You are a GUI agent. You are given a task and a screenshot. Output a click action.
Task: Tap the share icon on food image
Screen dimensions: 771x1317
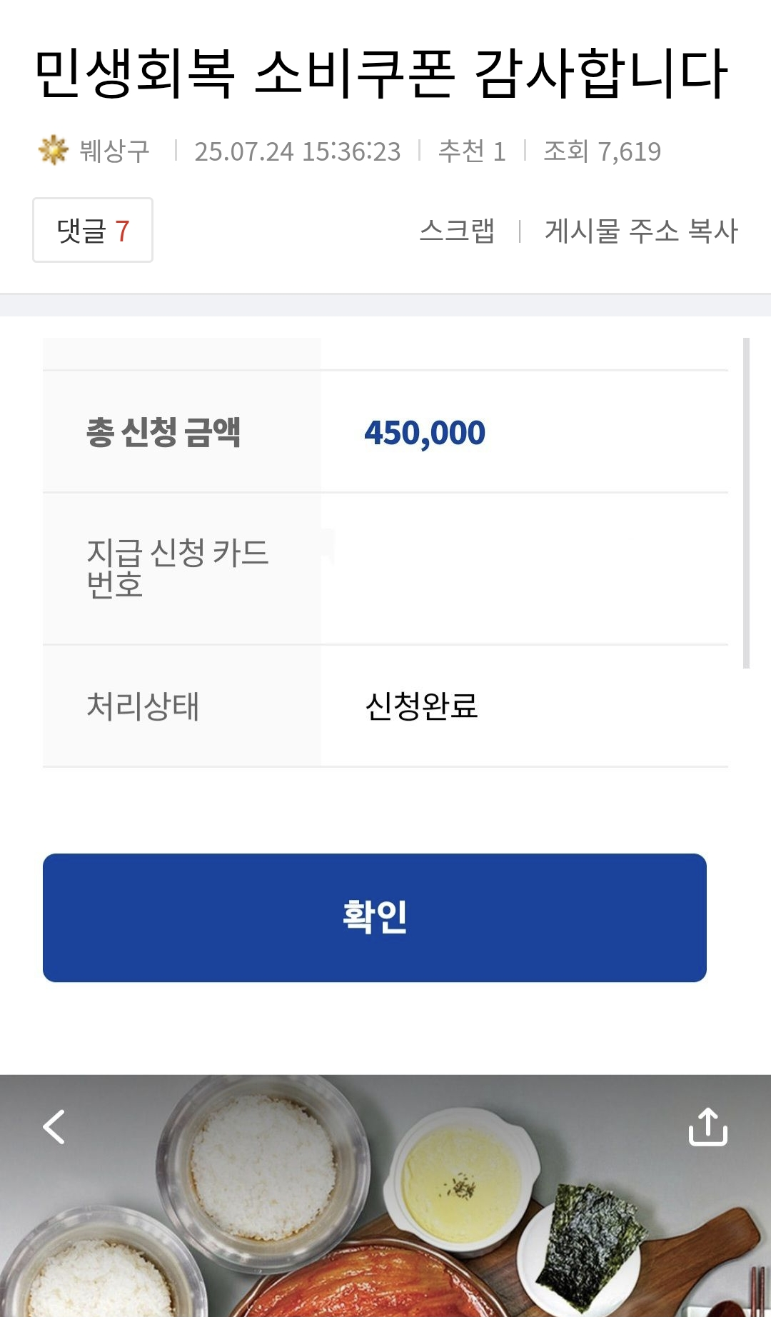707,1126
